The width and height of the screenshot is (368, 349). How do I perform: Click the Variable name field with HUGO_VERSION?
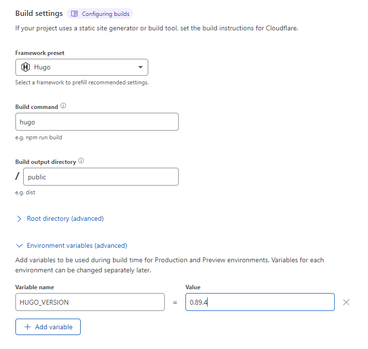90,302
